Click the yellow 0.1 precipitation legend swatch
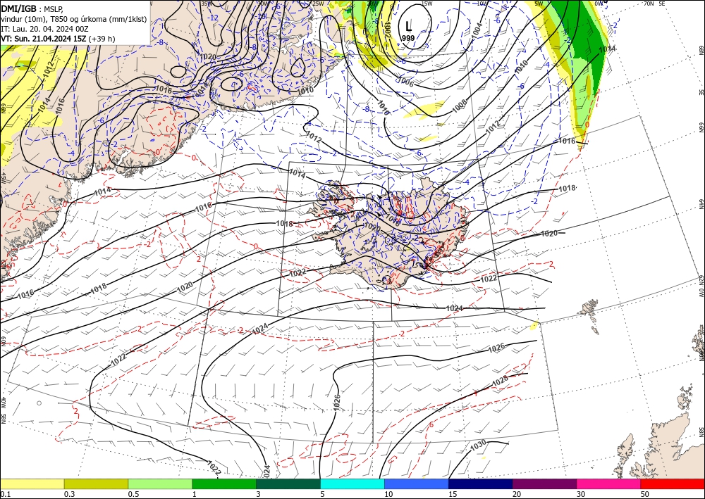The width and height of the screenshot is (705, 499). [32, 484]
